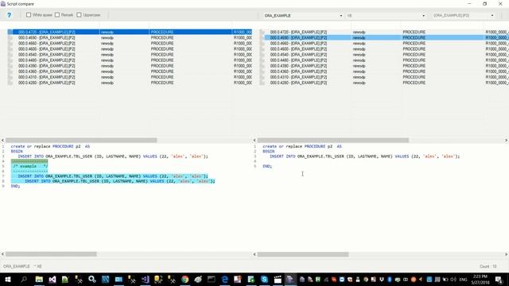509x286 pixels.
Task: Open the Windows Start menu
Action: (x=8, y=279)
